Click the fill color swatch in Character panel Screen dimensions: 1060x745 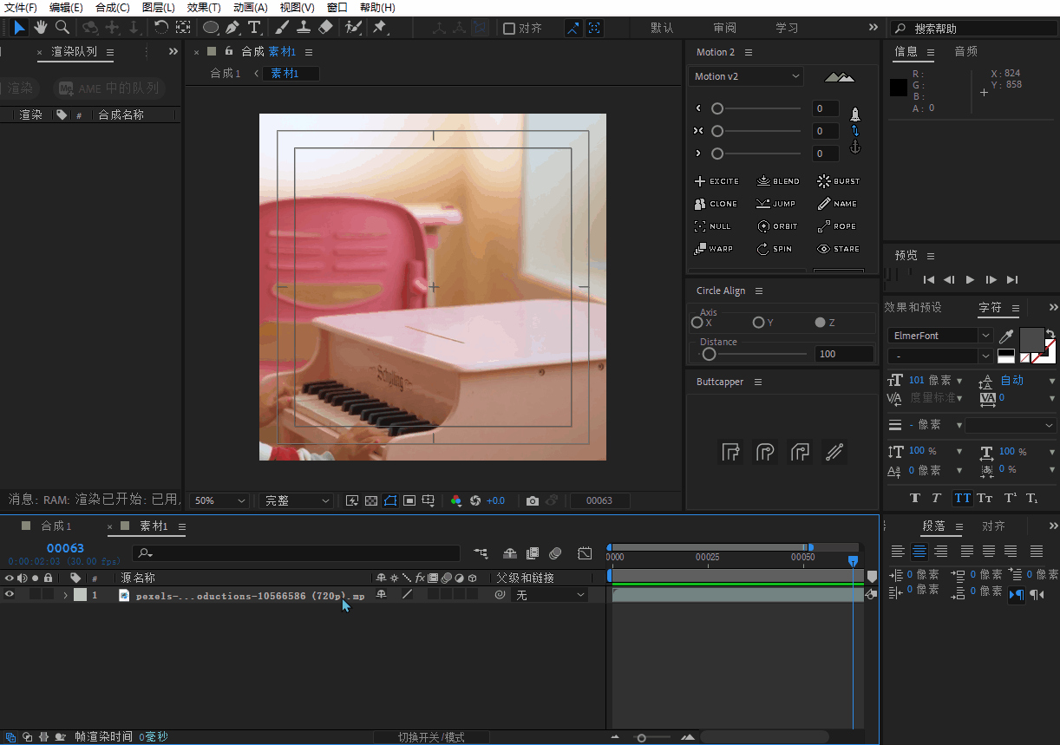point(1031,340)
